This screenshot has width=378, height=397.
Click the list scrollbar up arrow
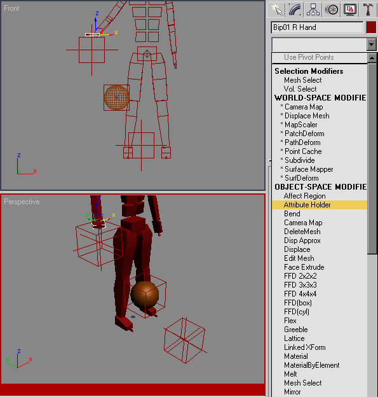click(372, 58)
